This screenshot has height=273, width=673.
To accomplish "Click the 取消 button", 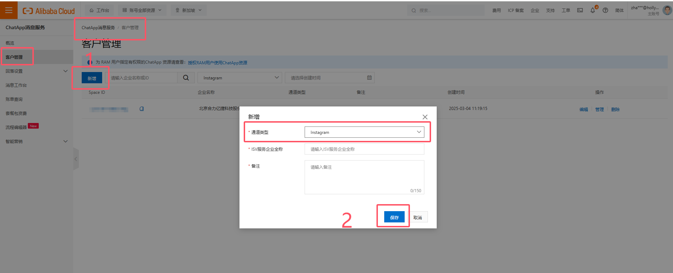I will [418, 217].
